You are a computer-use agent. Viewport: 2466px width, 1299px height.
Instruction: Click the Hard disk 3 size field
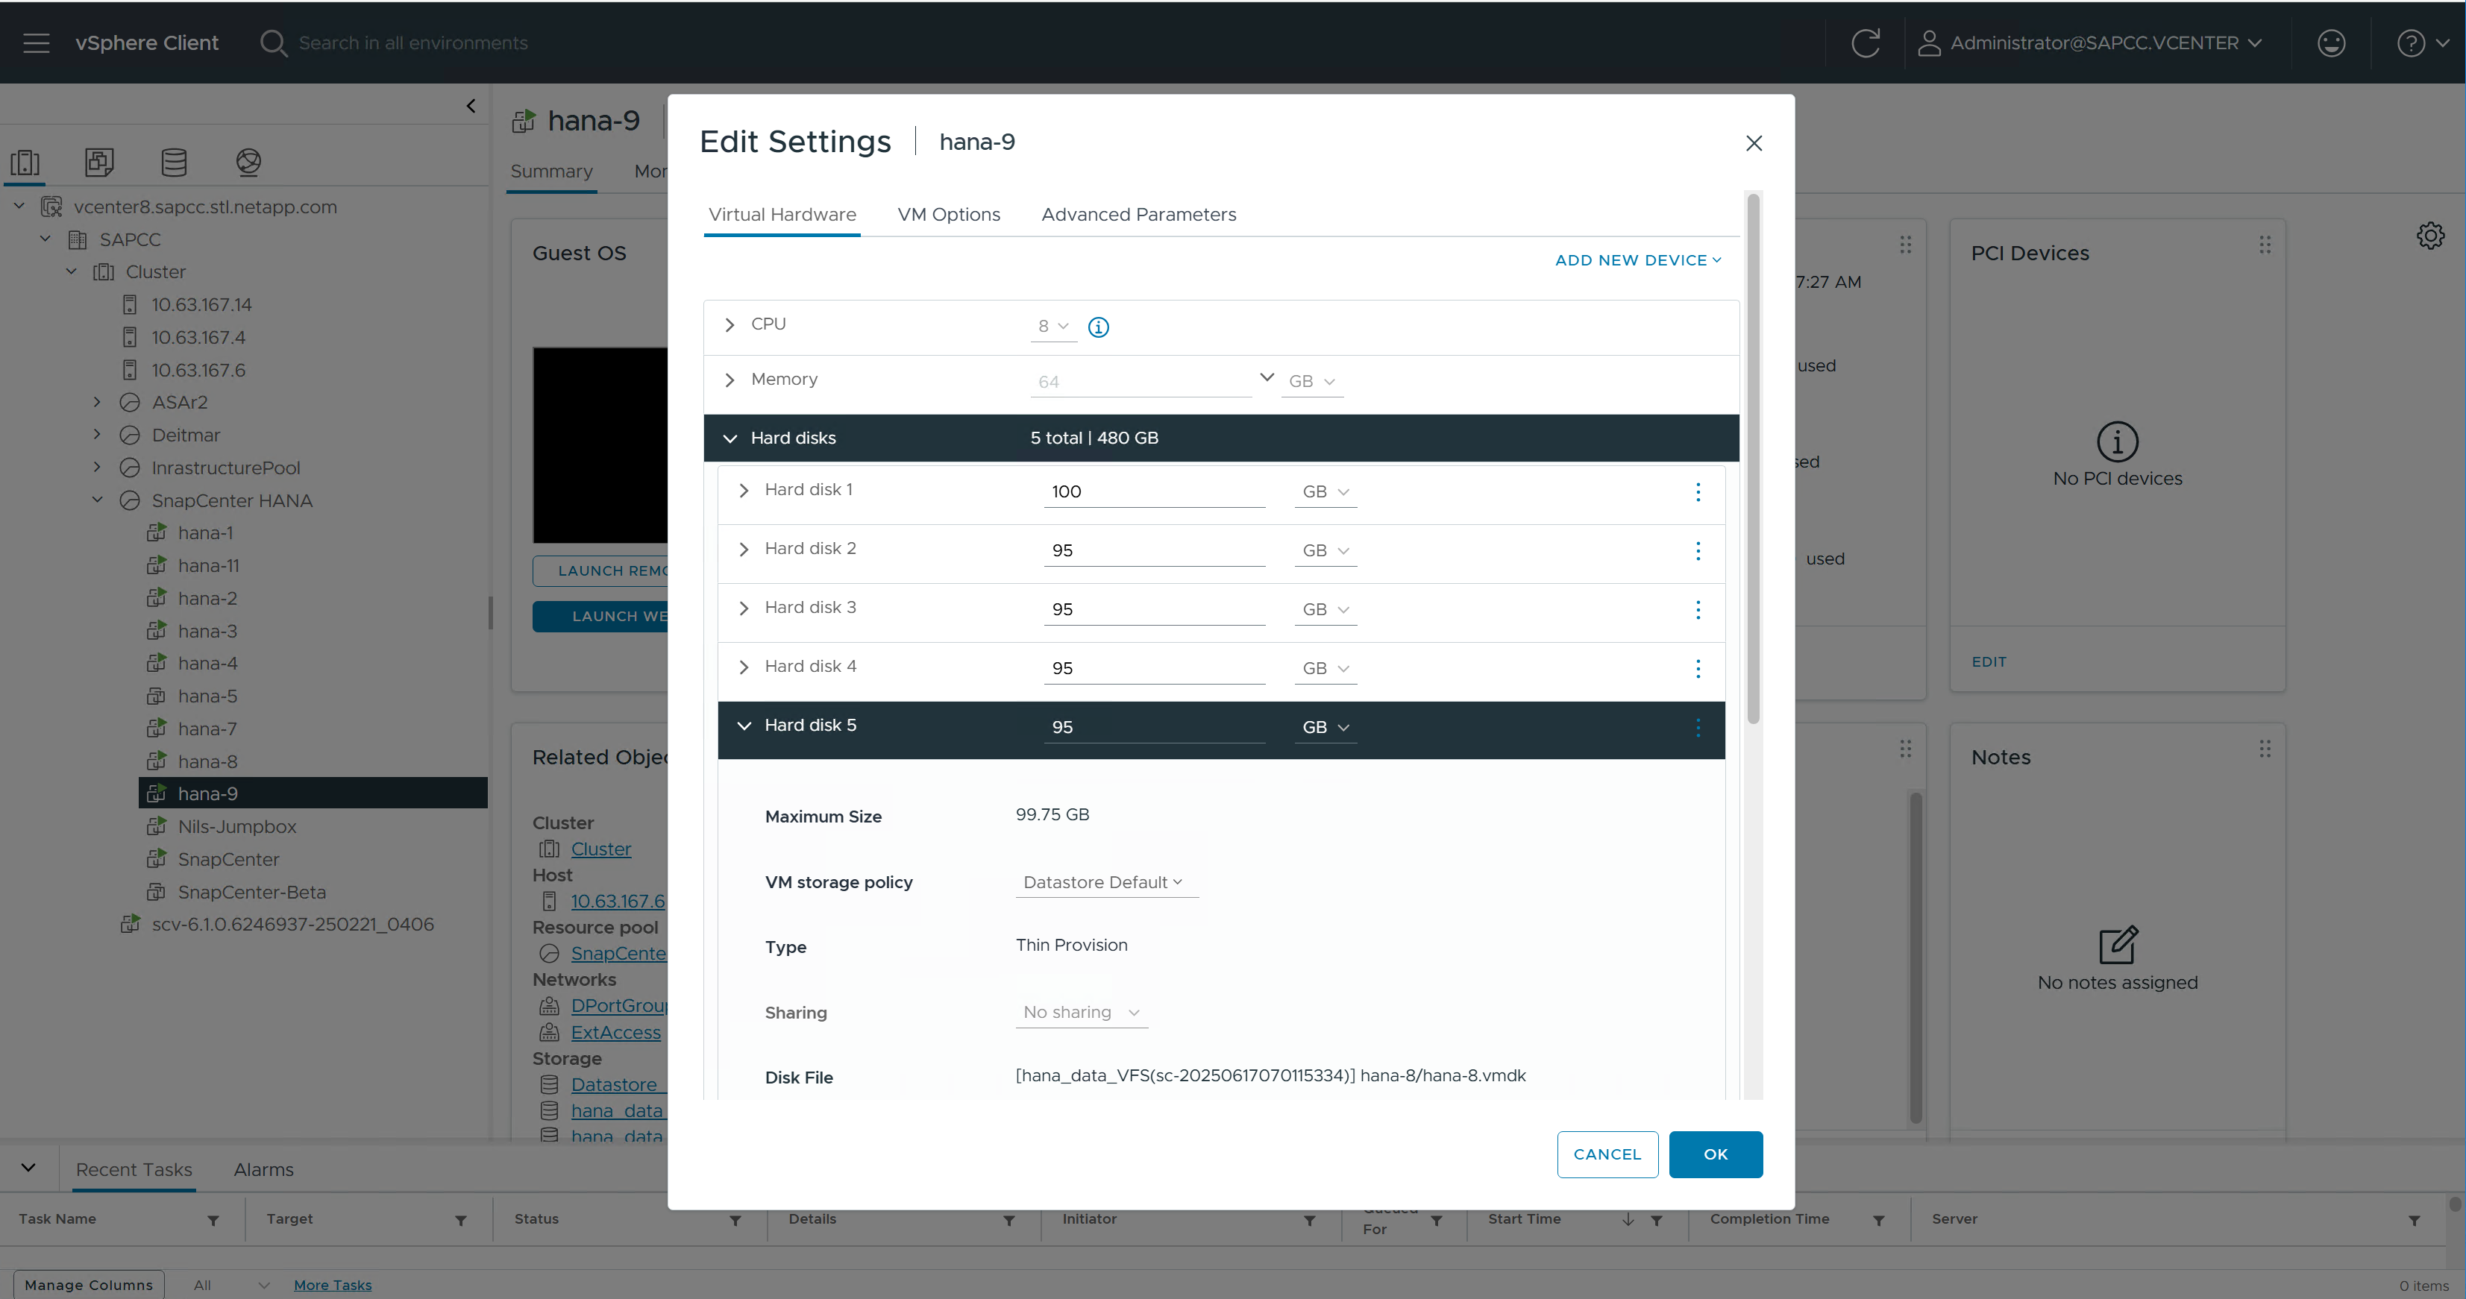[1152, 610]
